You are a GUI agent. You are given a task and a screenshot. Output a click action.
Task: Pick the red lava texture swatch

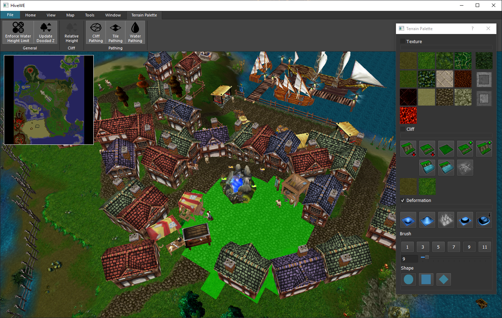408,115
